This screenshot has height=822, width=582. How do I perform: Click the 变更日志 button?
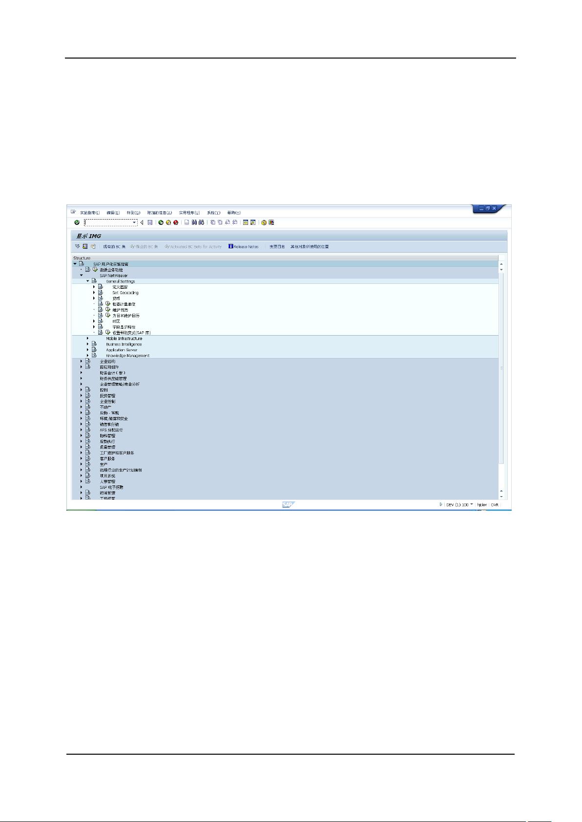tap(277, 246)
